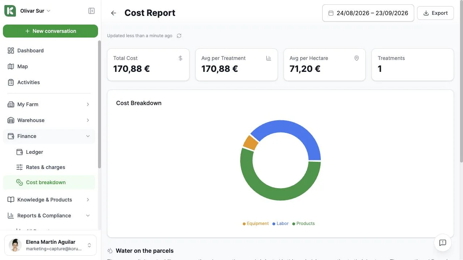Click the main page vertical scrollbar
463x260 pixels.
point(461,81)
